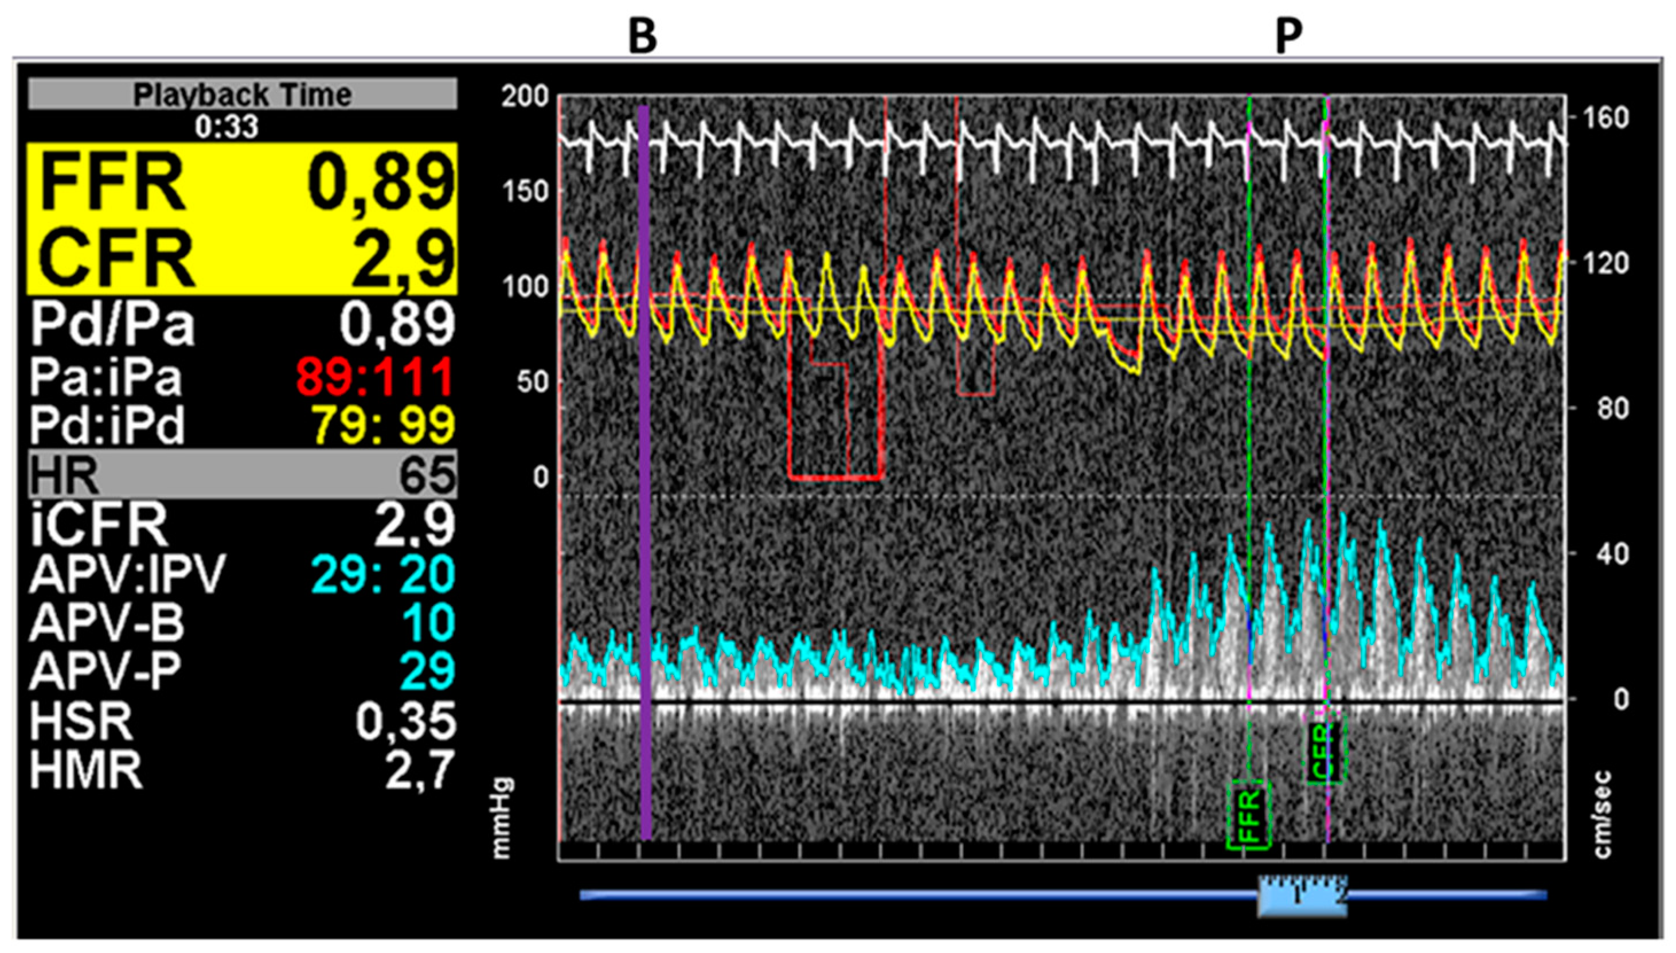Image resolution: width=1676 pixels, height=953 pixels.
Task: Select the APV-P value 29
Action: coord(427,670)
